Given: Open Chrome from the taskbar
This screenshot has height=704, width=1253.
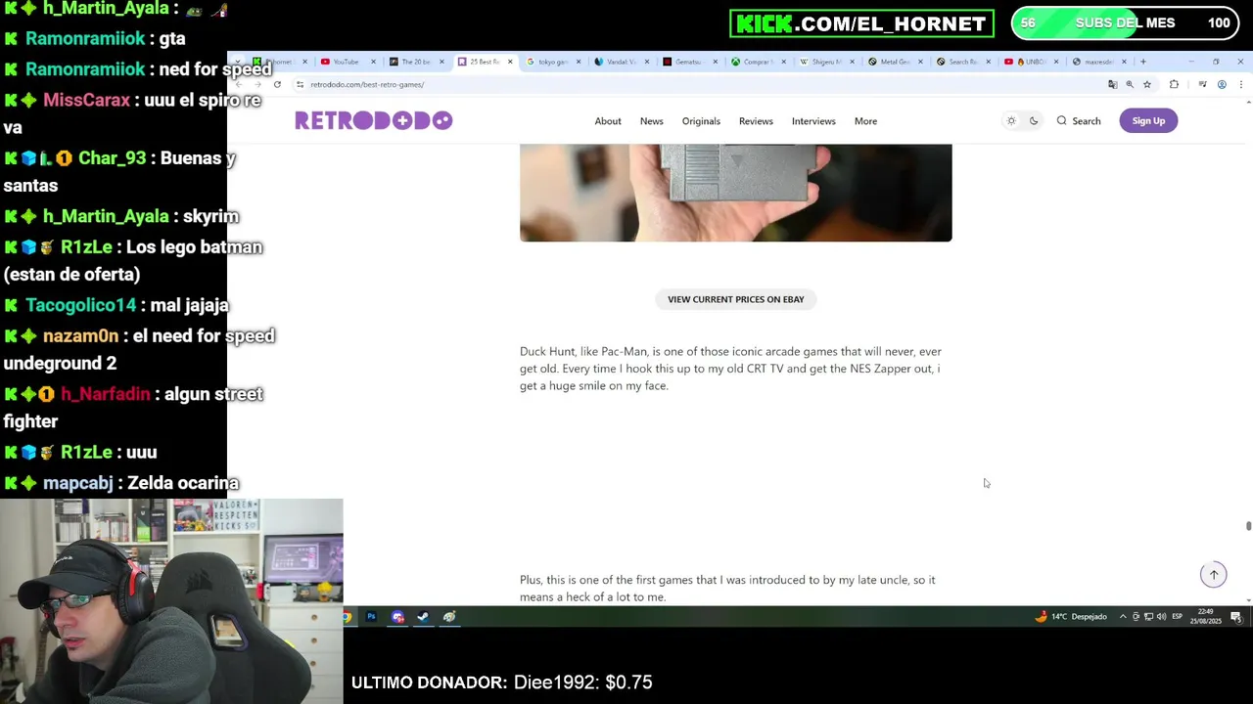Looking at the screenshot, I should 347,617.
